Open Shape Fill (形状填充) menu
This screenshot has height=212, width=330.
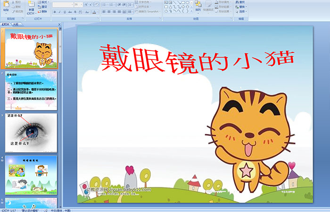point(223,2)
